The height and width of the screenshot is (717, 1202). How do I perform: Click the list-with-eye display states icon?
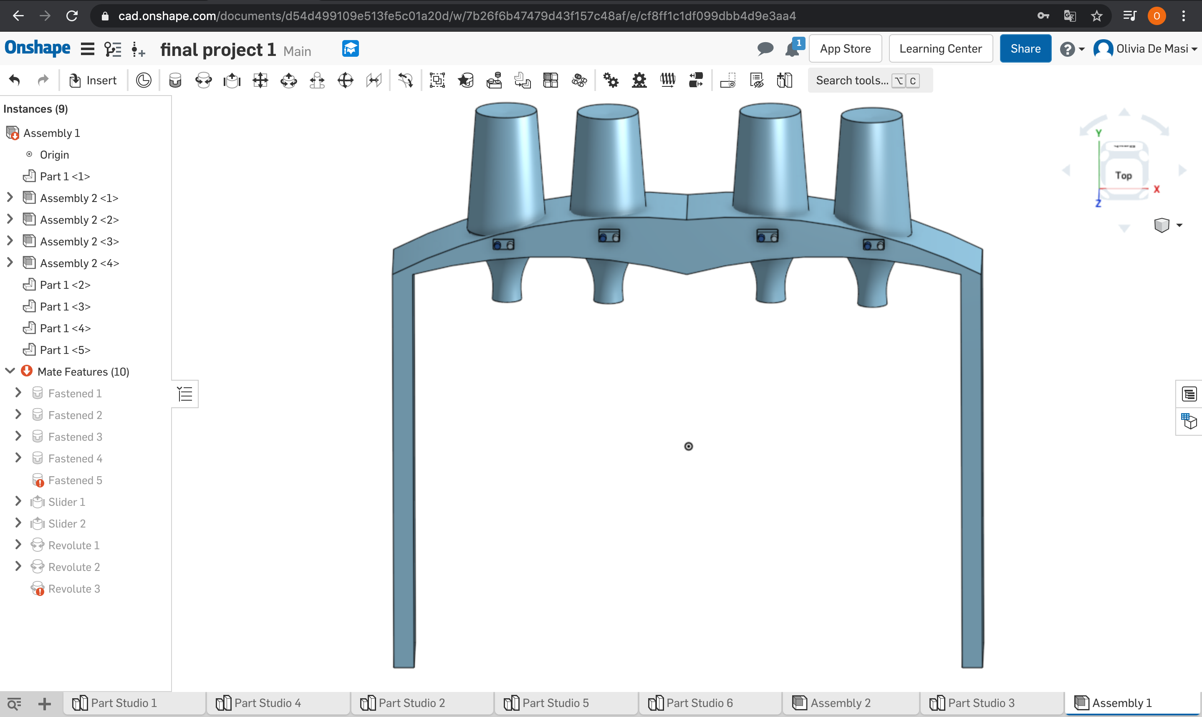(x=756, y=80)
